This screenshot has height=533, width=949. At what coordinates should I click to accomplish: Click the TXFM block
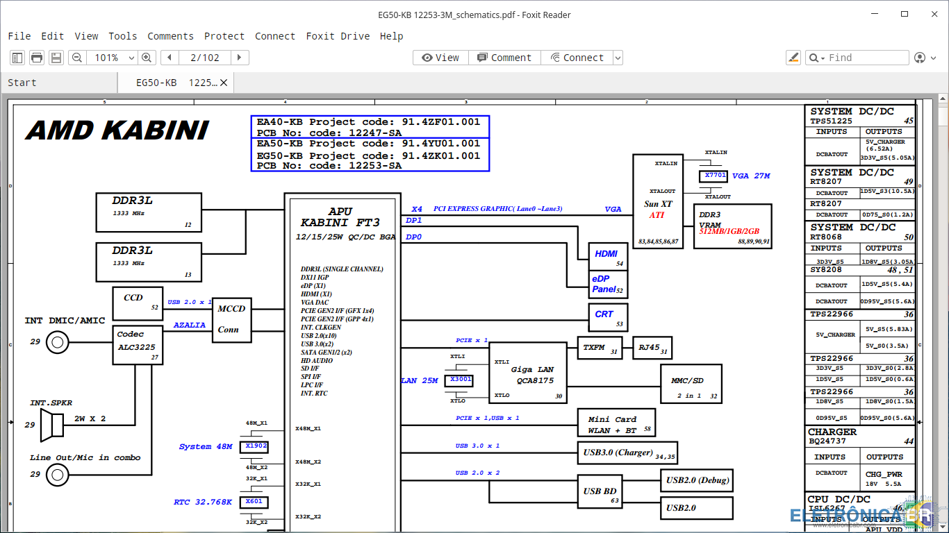(x=600, y=348)
